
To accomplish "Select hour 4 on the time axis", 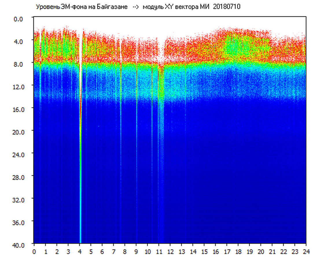I will tap(80, 251).
